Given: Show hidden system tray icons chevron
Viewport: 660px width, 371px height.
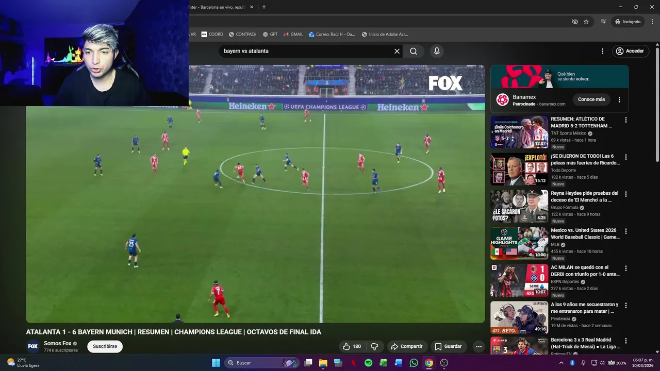Looking at the screenshot, I should point(561,363).
